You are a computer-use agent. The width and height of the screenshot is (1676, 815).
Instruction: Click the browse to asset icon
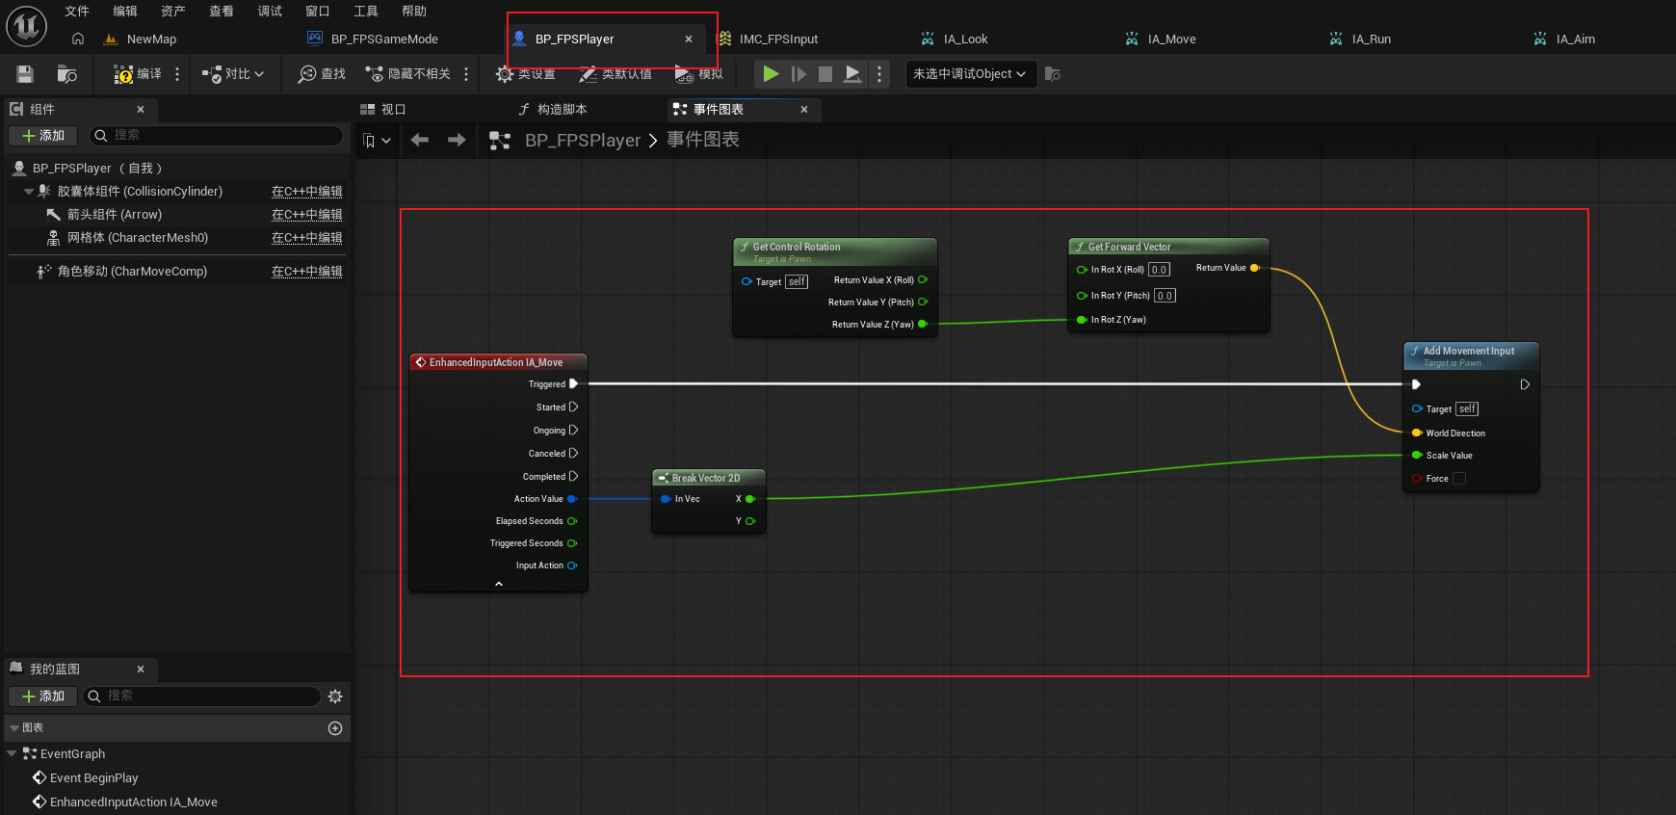tap(66, 74)
